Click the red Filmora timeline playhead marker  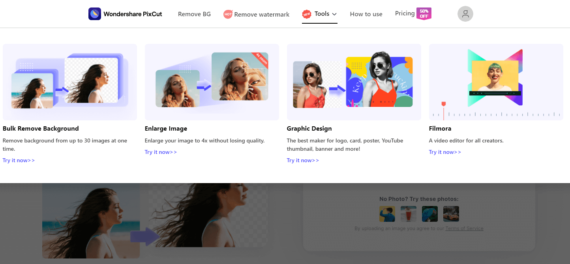click(443, 104)
